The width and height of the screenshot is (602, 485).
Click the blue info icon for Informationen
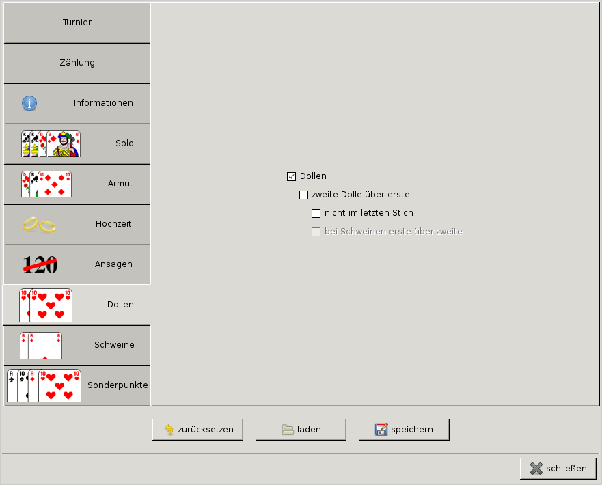click(29, 103)
